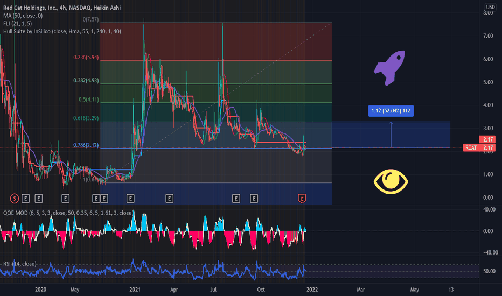The image size is (502, 296).
Task: Select the QQE MOD indicator legend
Action: pos(68,213)
